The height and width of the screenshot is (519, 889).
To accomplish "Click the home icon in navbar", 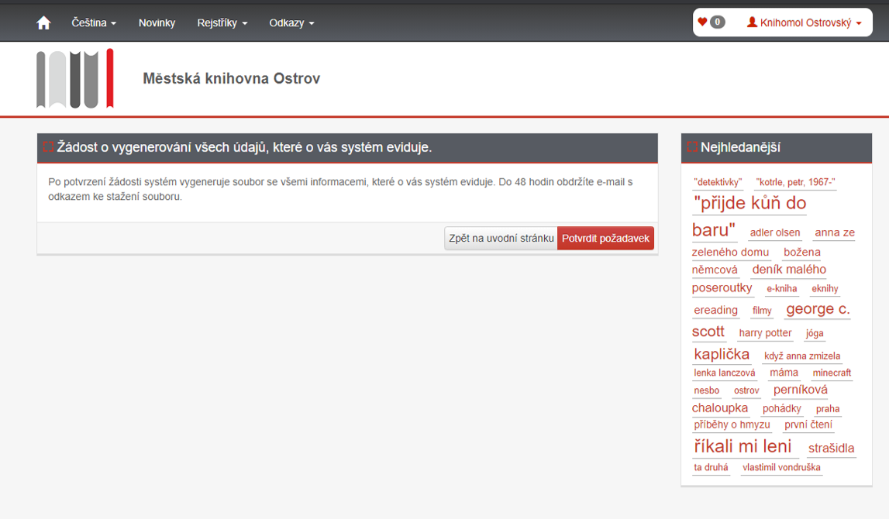I will click(43, 23).
